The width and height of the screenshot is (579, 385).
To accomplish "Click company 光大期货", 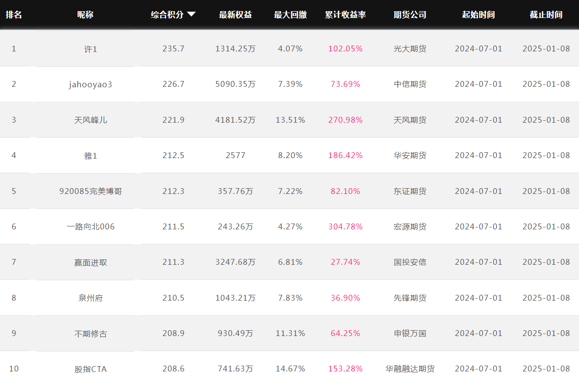I will (410, 48).
